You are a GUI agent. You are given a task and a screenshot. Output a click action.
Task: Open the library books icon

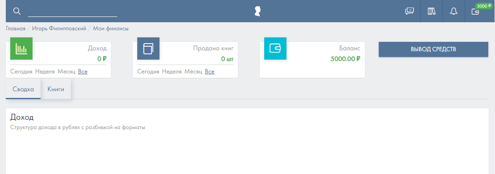(432, 12)
